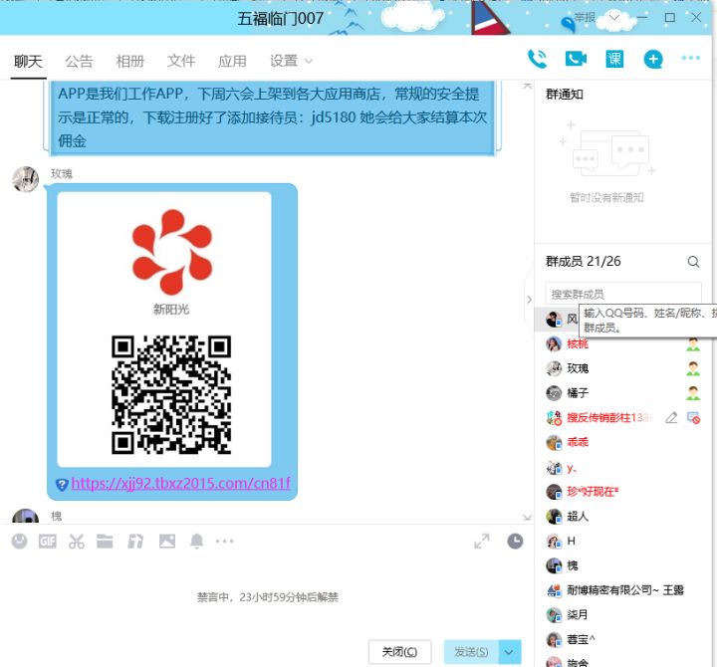Click sender name 玫瑰 above QR message
This screenshot has width=717, height=667.
point(62,174)
